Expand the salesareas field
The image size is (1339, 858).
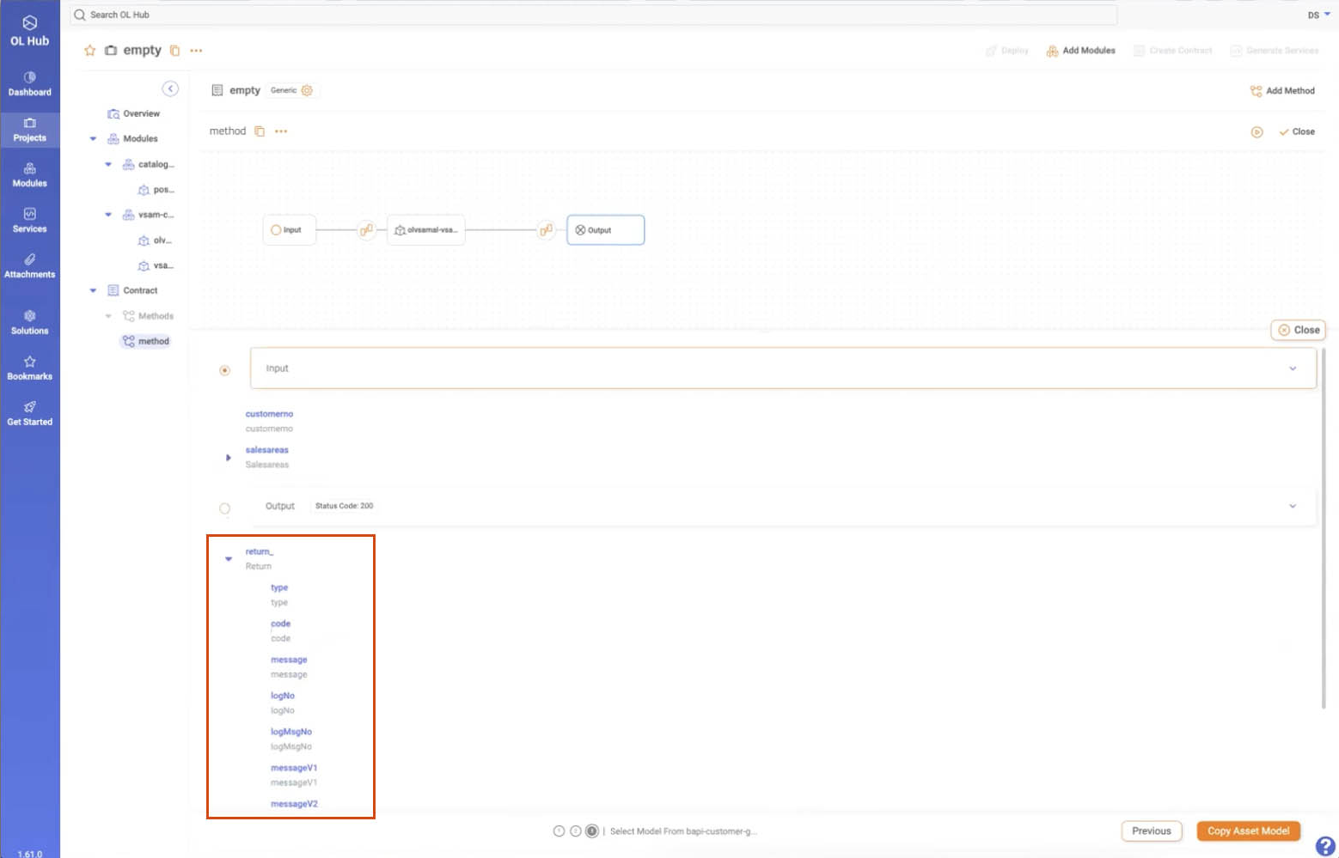tap(228, 458)
